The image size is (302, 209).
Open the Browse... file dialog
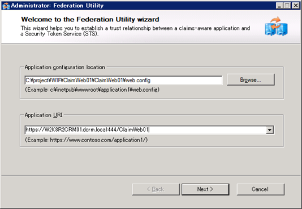coord(251,79)
